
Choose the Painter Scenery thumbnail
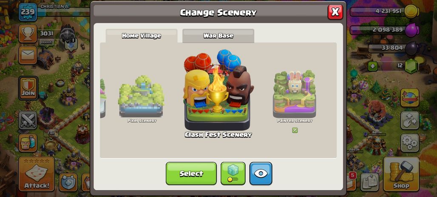coord(295,94)
